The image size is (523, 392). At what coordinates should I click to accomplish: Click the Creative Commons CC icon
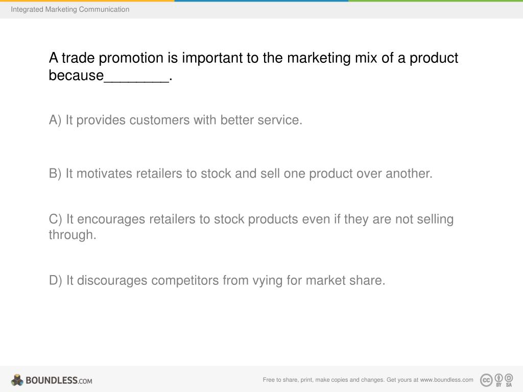click(486, 380)
